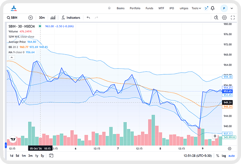241x164 pixels.
Task: Open chart settings hexagon icon
Action: click(224, 18)
